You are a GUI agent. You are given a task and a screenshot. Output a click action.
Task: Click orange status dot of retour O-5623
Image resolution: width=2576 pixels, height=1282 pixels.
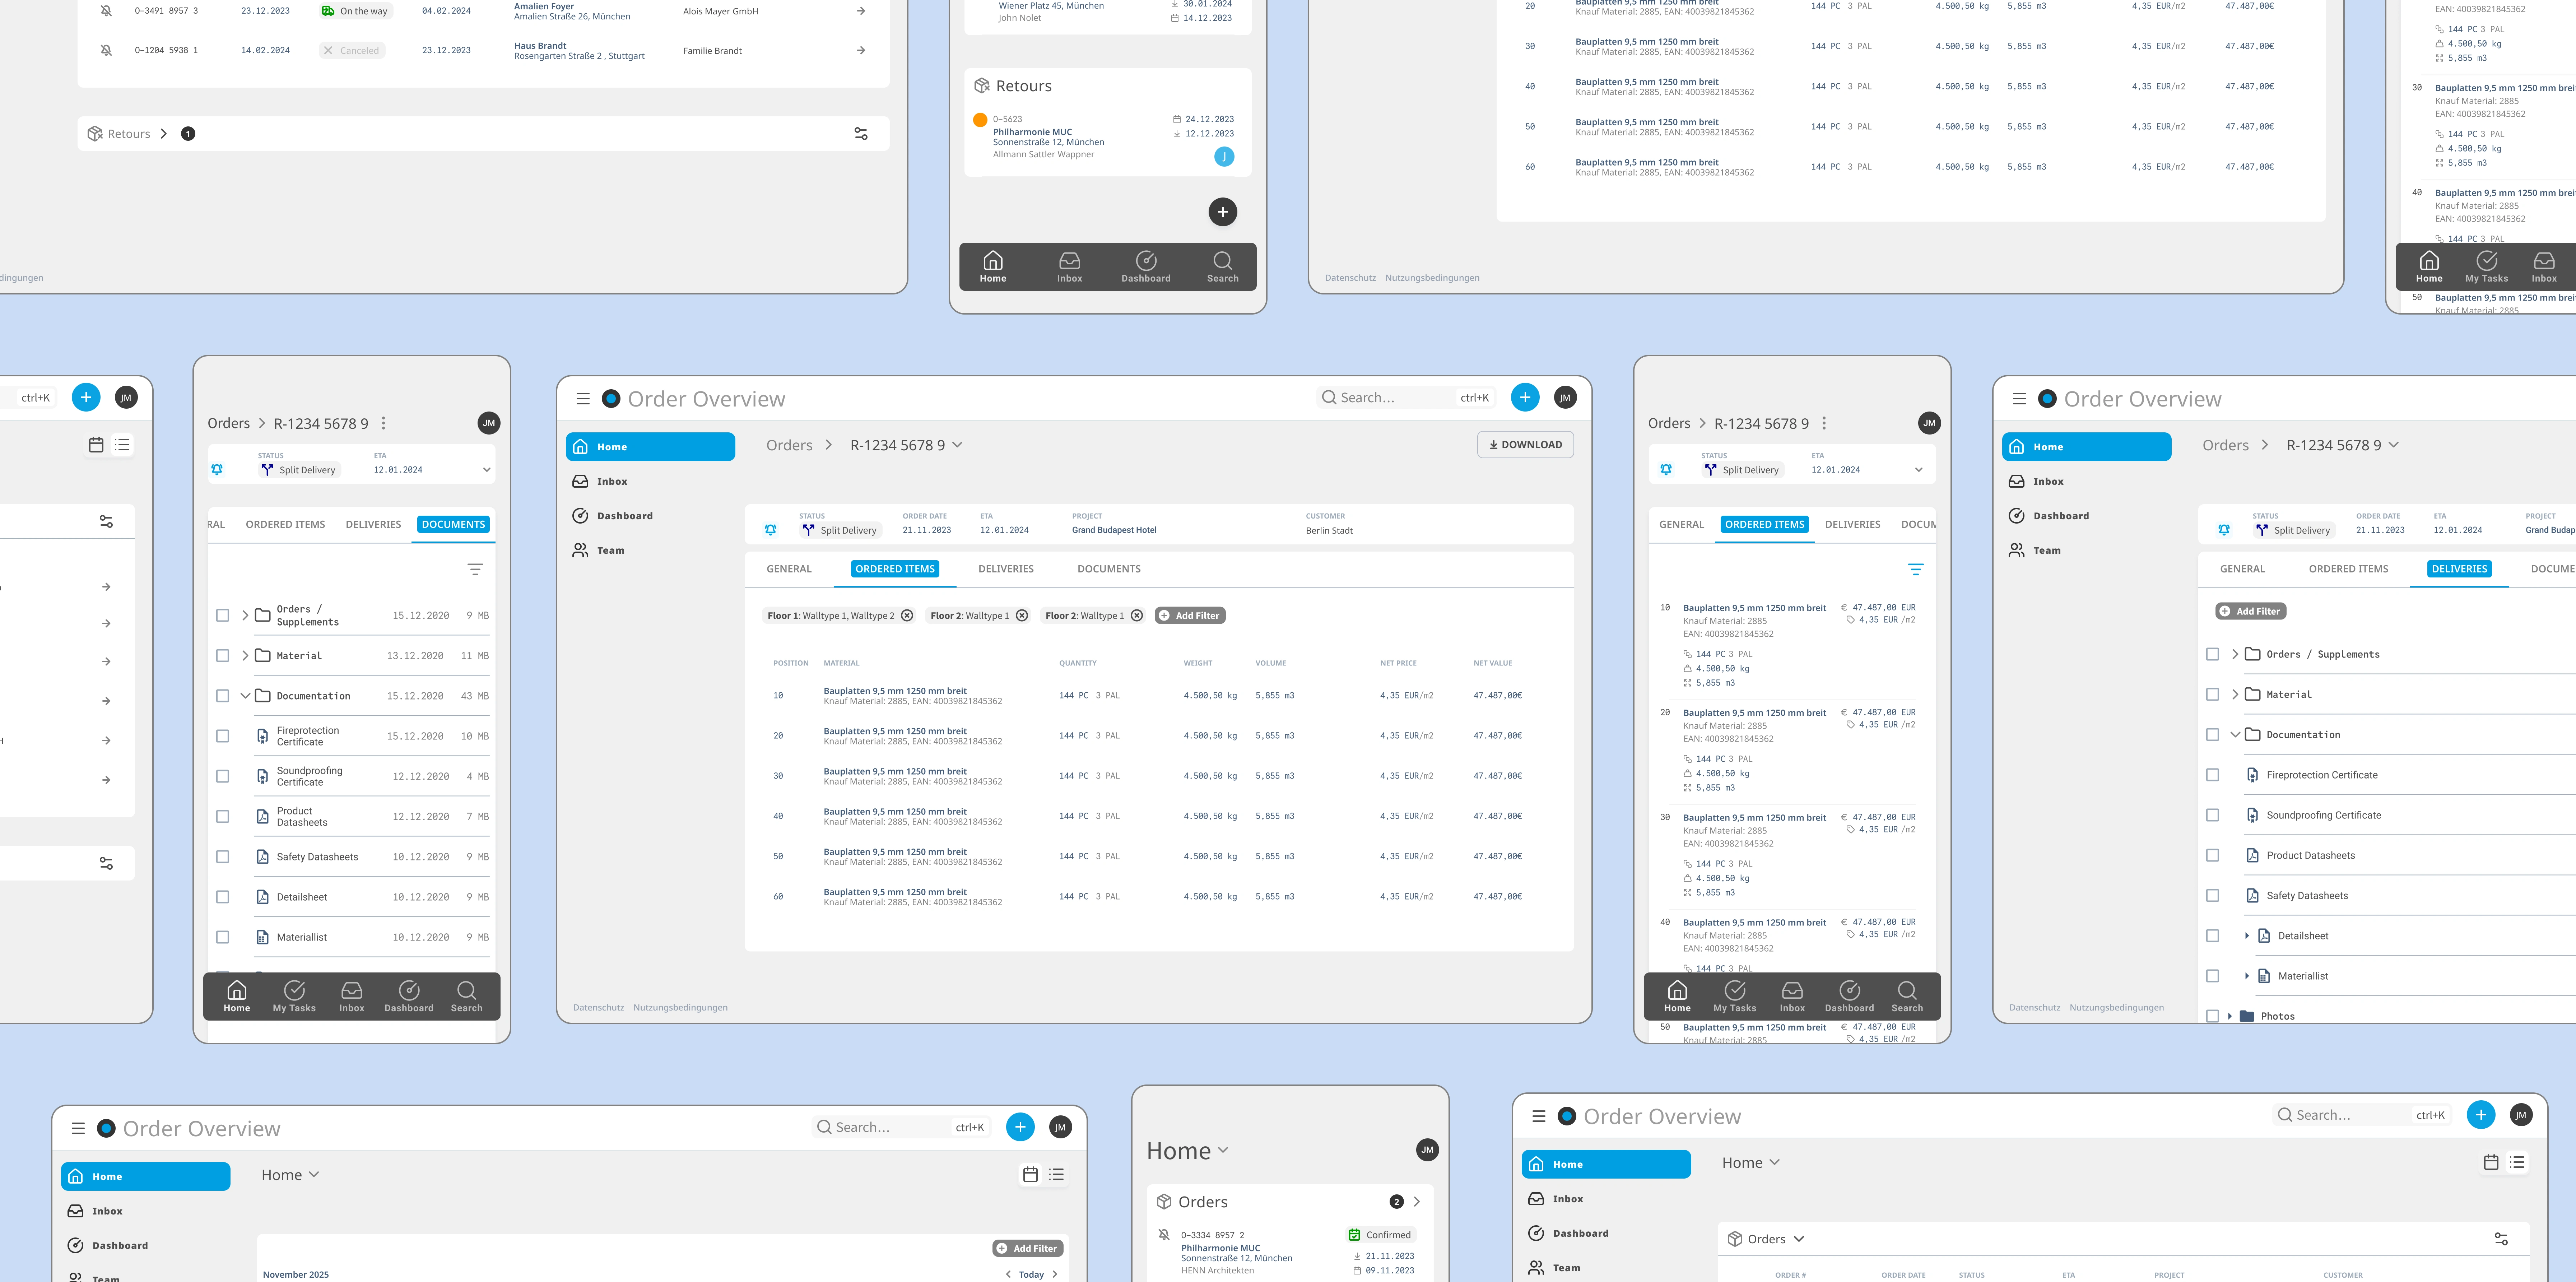(980, 120)
